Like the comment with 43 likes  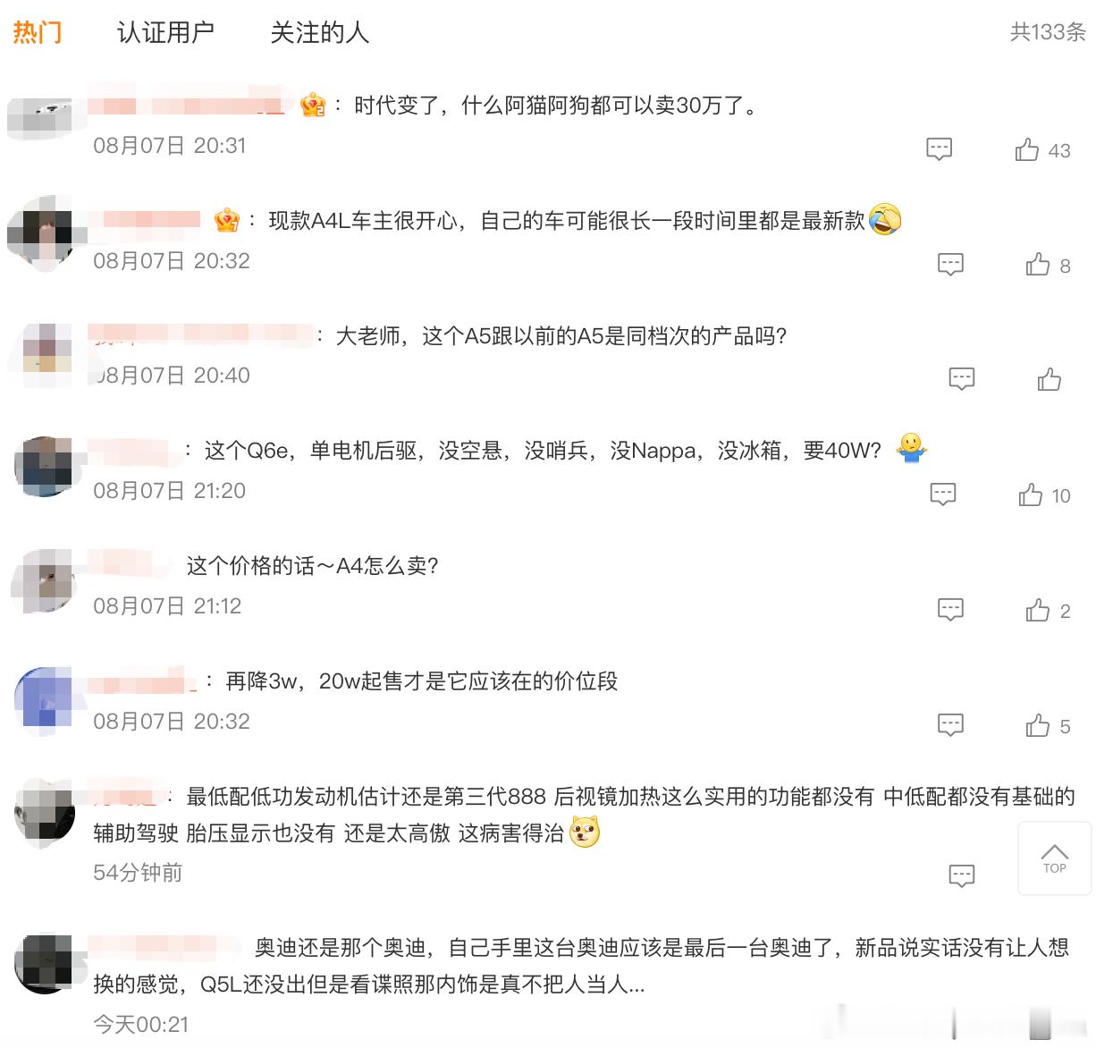[x=1041, y=149]
